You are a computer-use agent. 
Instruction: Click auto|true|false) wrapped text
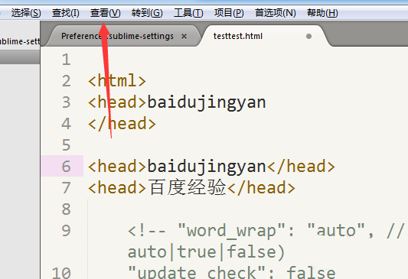[206, 252]
